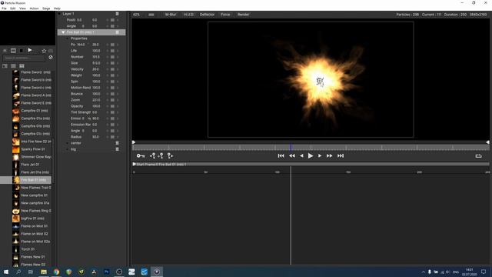Click the monitor-shaped icon under library preview

pyautogui.click(x=13, y=51)
